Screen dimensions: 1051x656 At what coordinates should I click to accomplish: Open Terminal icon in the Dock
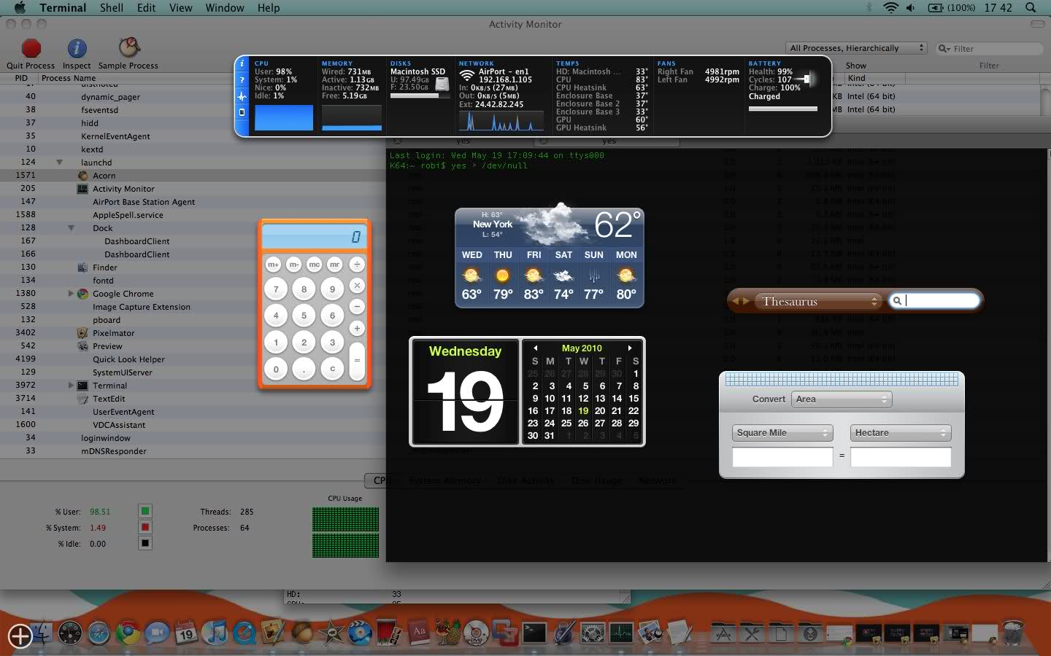534,632
